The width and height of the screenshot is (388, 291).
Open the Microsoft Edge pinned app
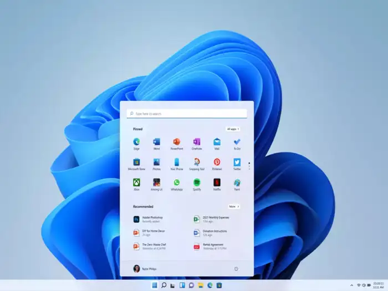136,142
